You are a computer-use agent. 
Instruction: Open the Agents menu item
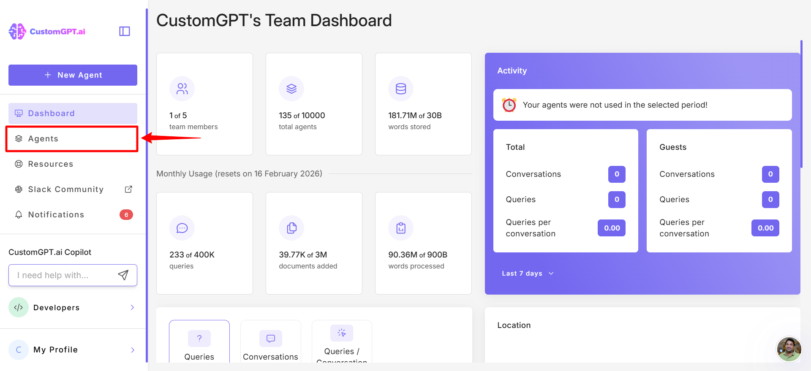point(73,139)
